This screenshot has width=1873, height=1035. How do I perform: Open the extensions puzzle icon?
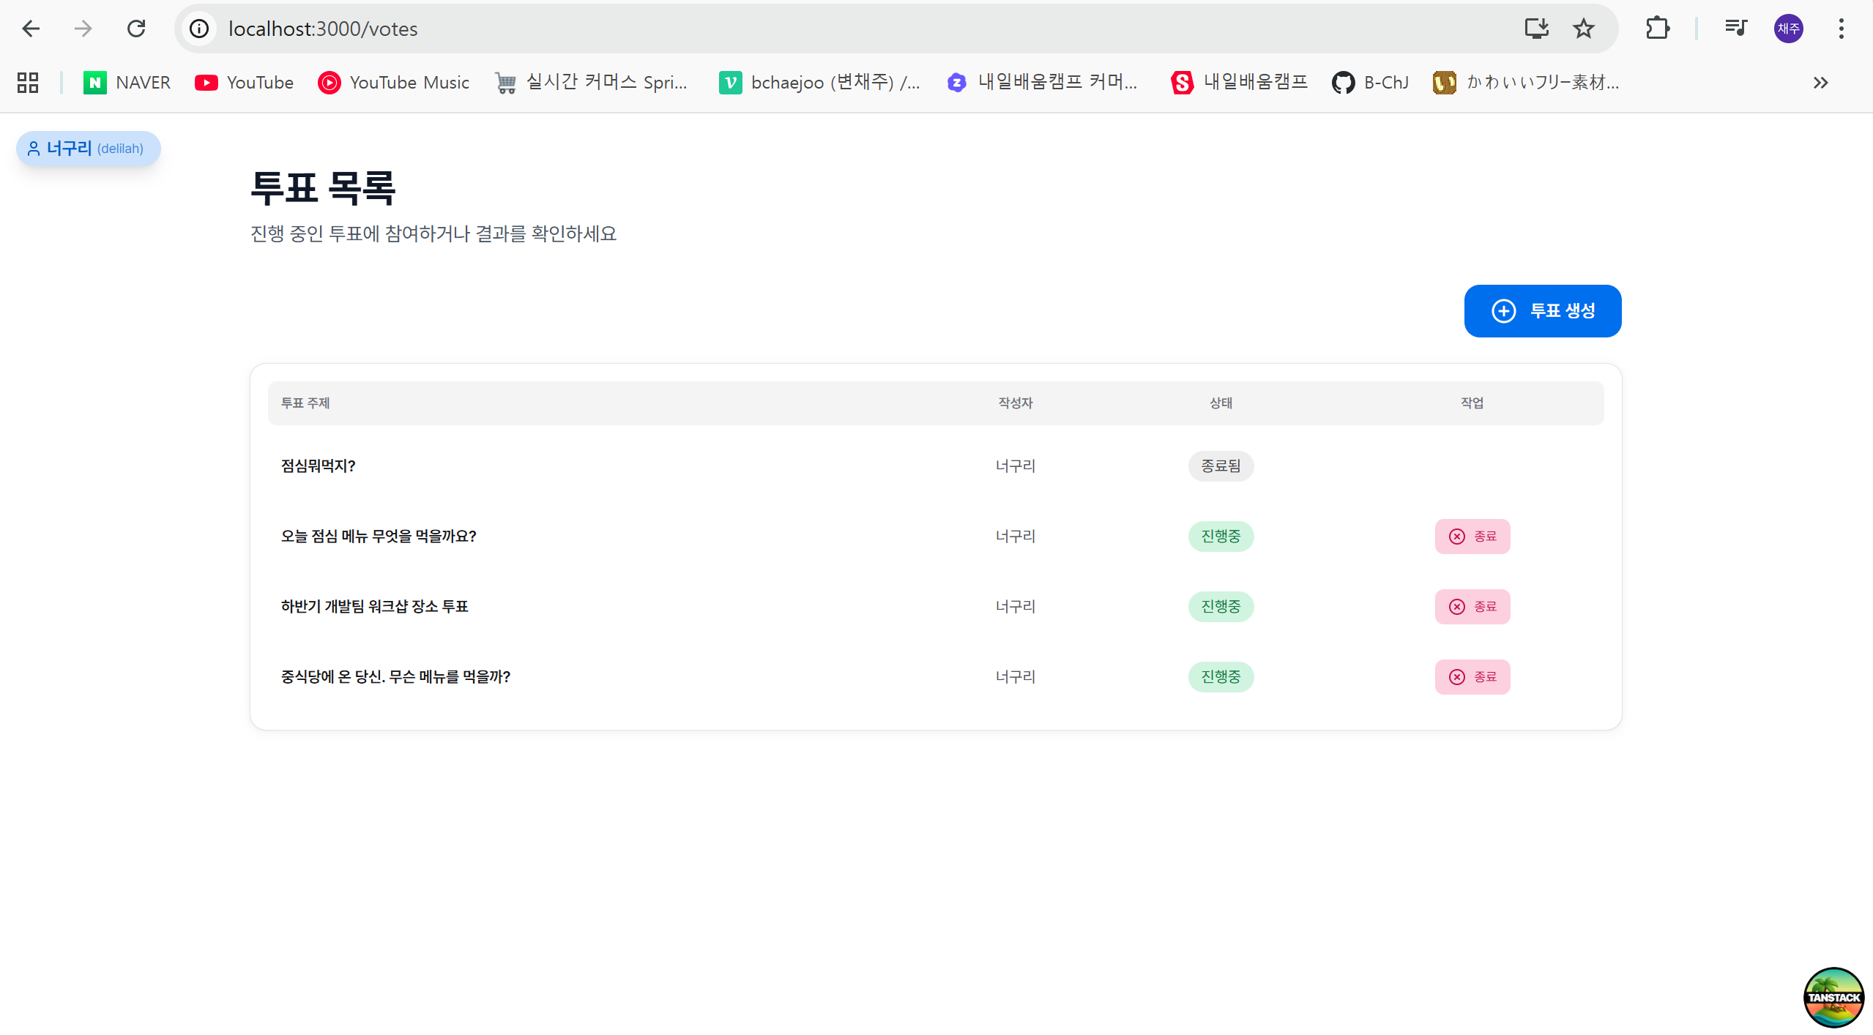coord(1657,29)
